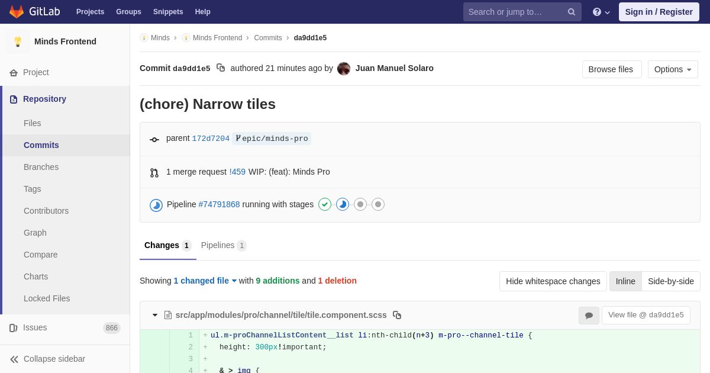710x373 pixels.
Task: Click the GitLab fox logo
Action: (17, 12)
